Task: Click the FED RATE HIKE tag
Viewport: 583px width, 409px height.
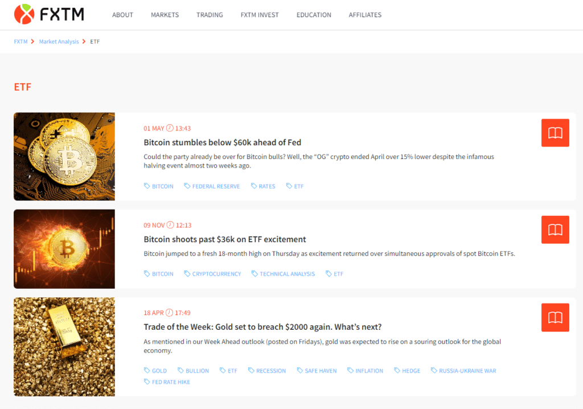Action: pyautogui.click(x=167, y=382)
